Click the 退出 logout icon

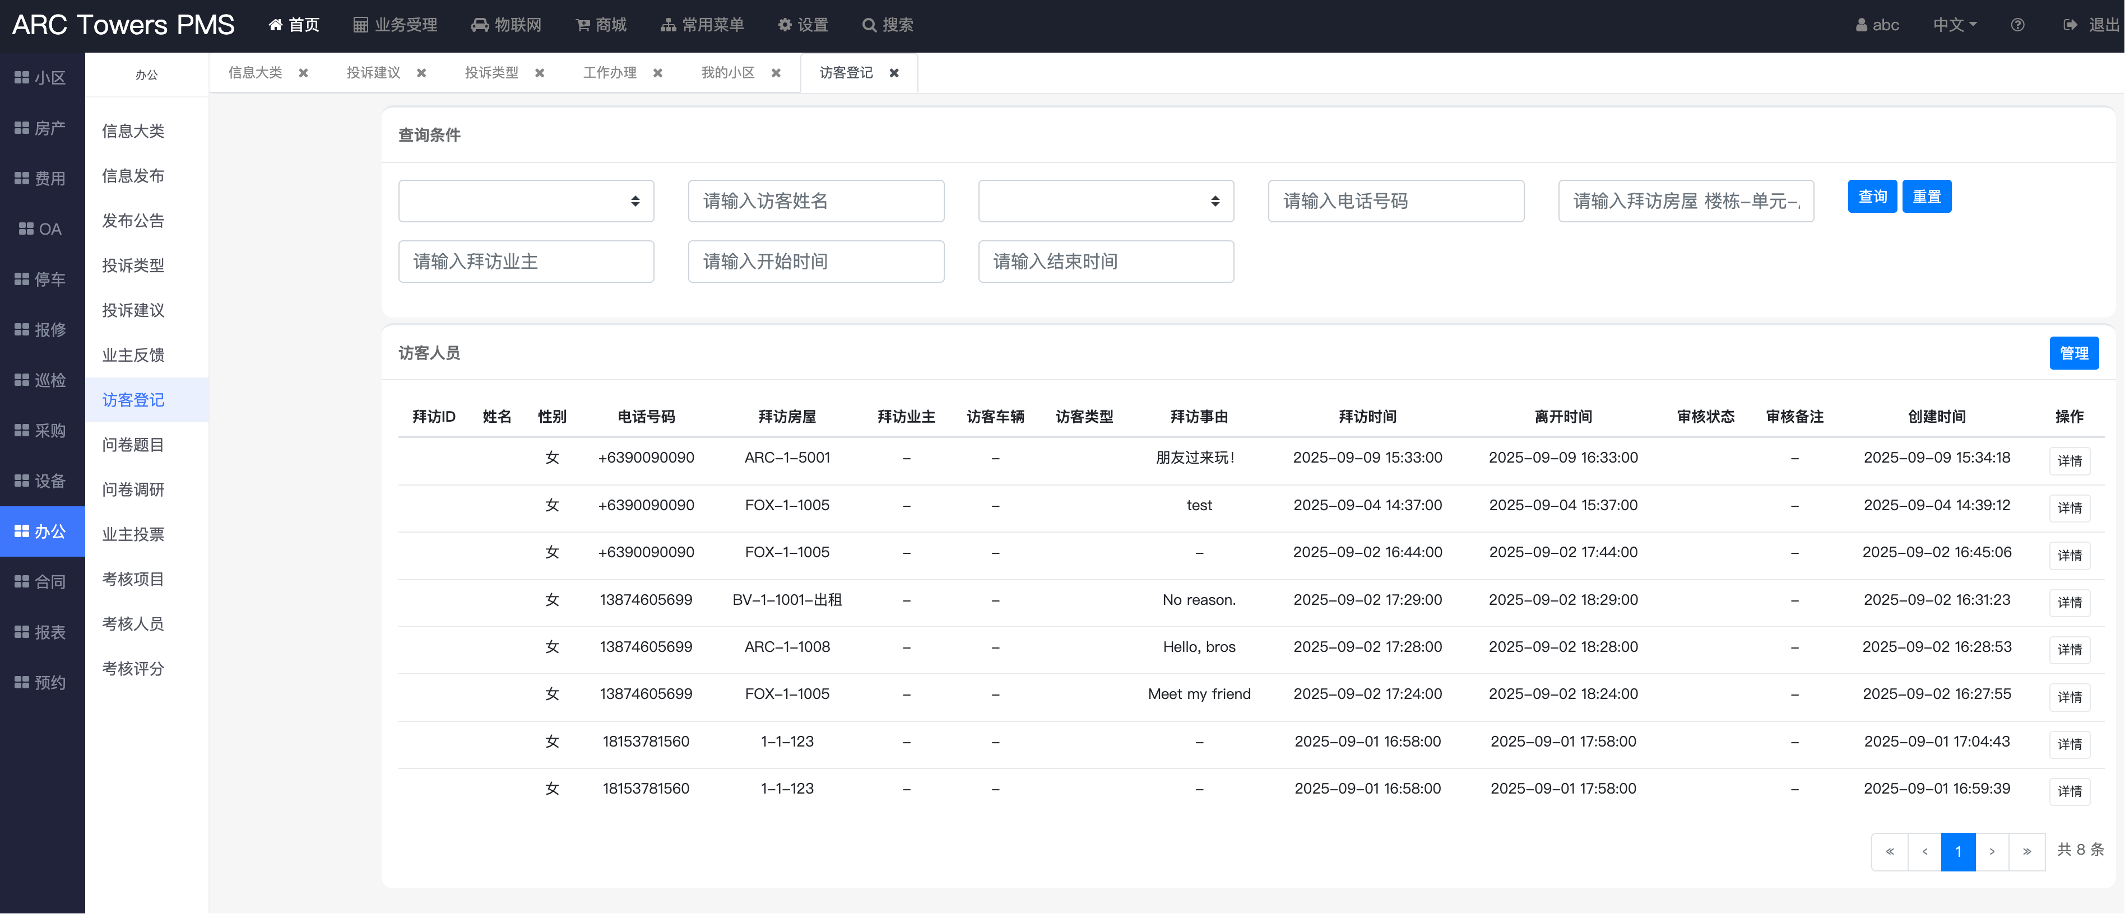pyautogui.click(x=2070, y=26)
